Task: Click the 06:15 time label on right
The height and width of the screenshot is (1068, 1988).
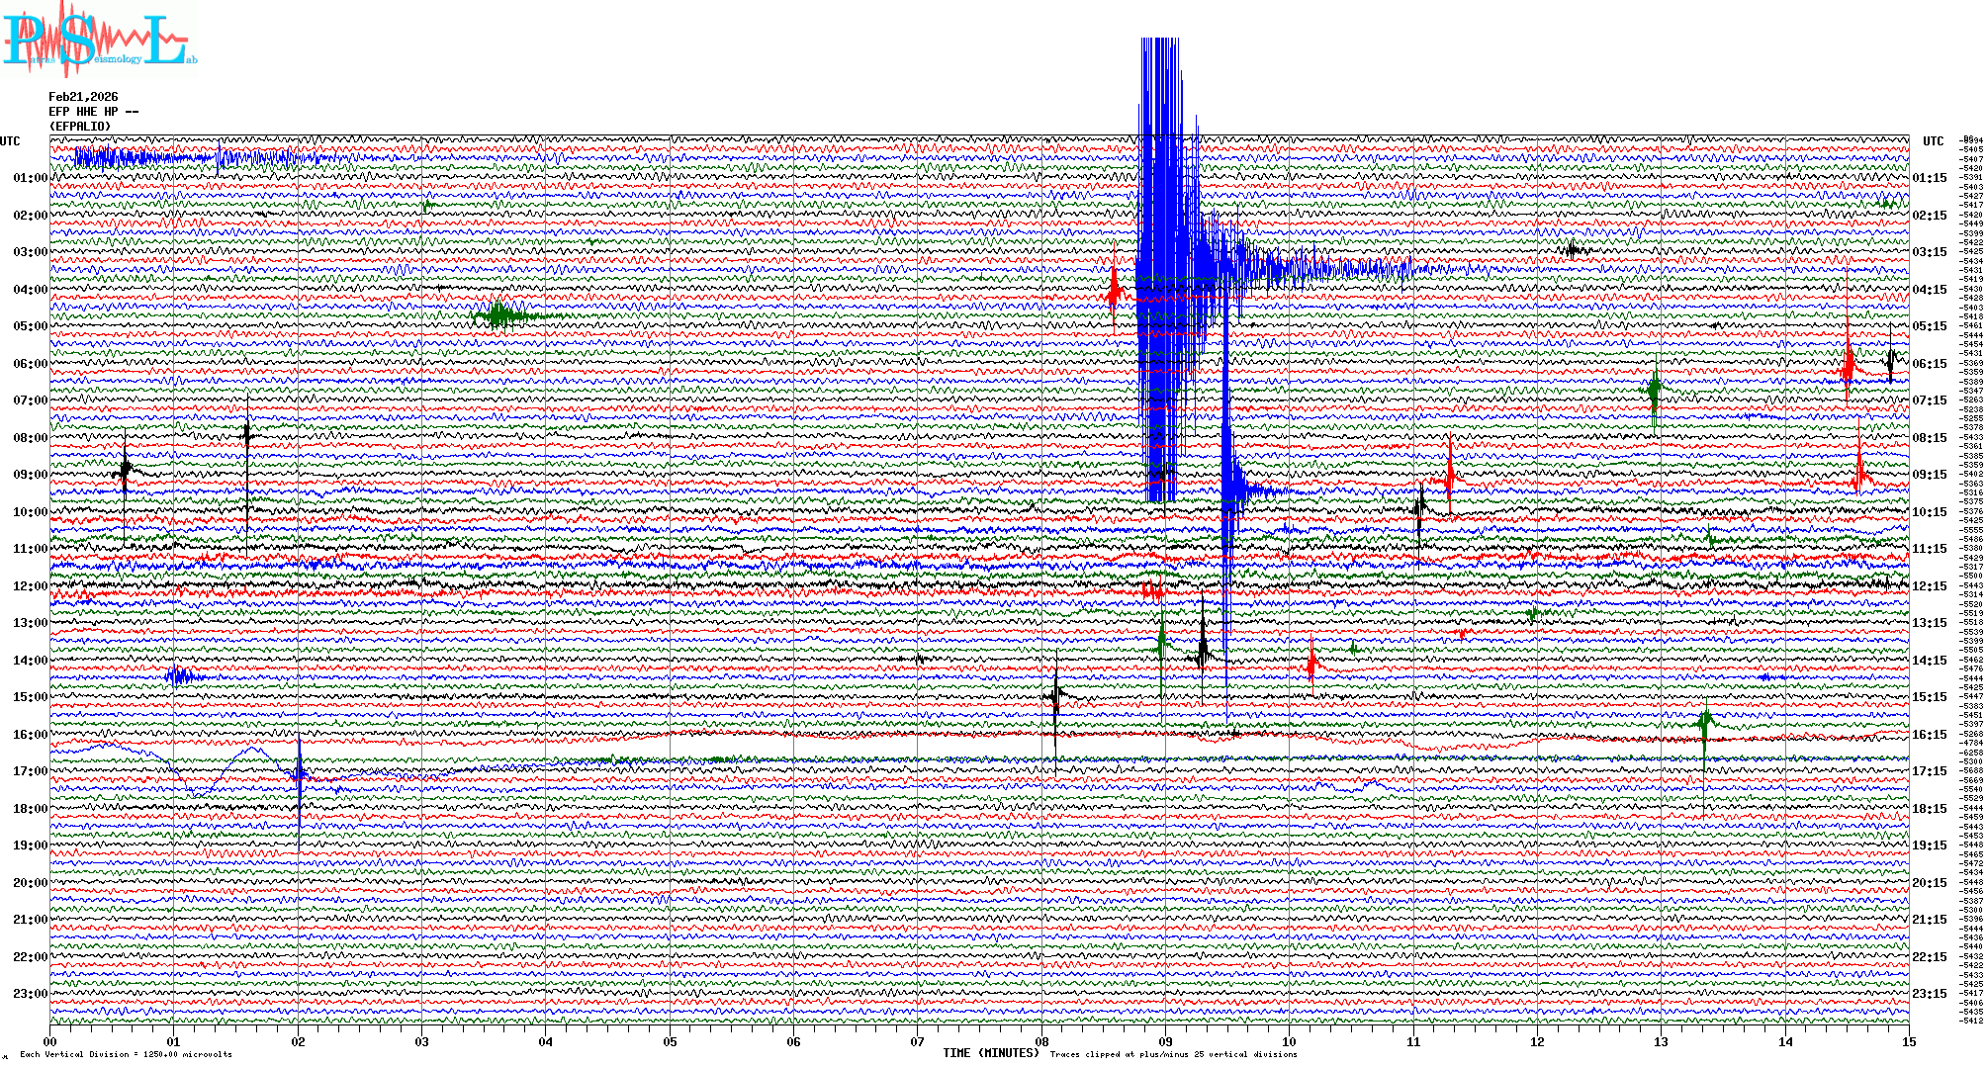Action: click(1929, 364)
